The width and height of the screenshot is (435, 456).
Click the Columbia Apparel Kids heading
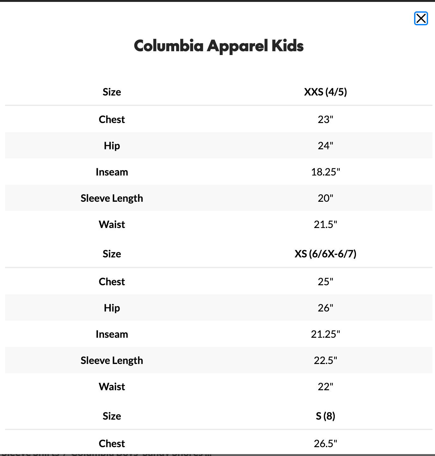tap(219, 46)
